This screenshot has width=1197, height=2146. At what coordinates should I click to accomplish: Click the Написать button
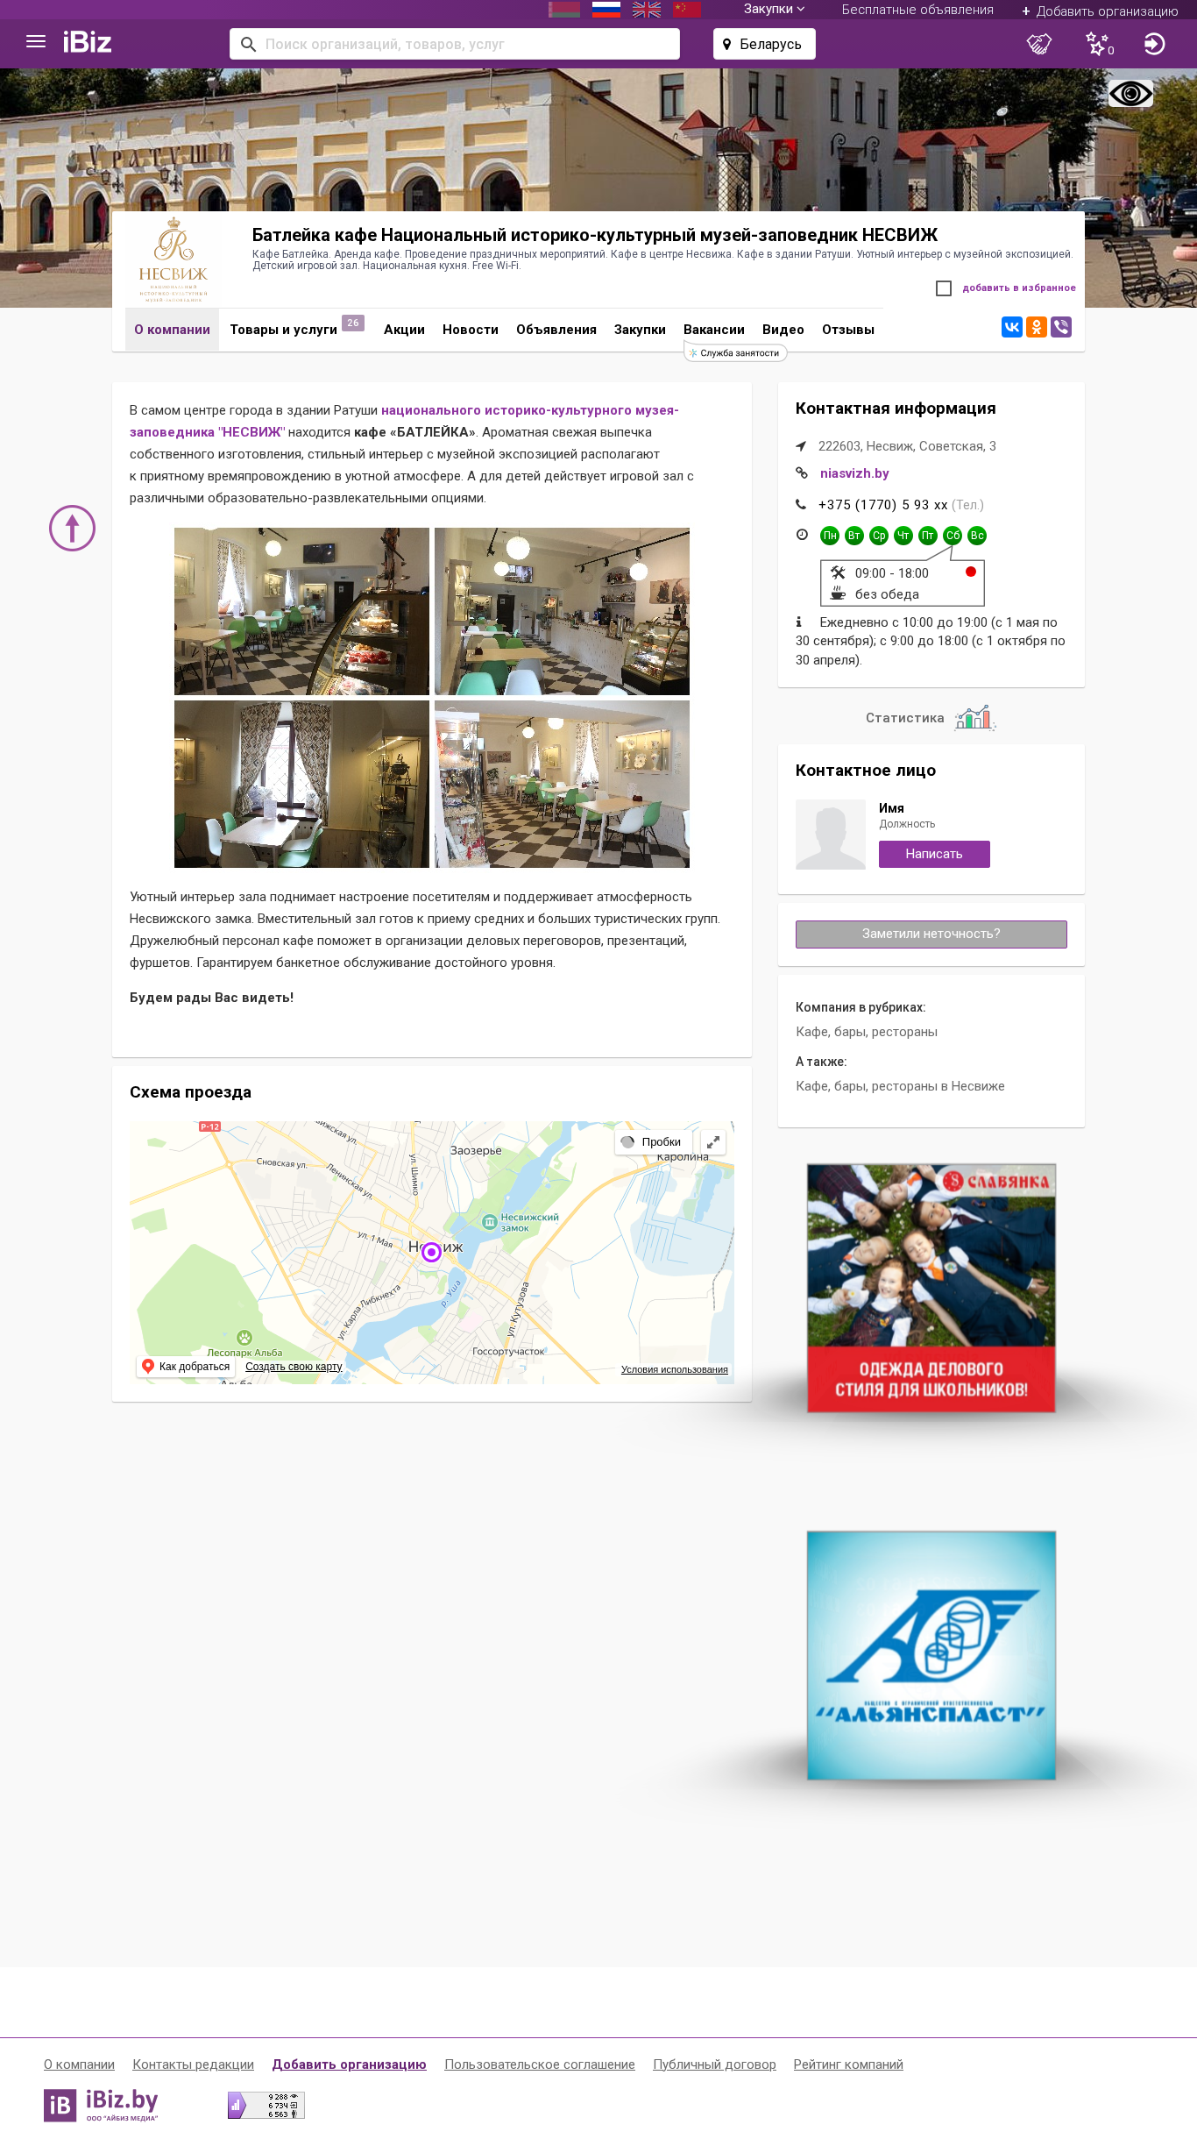tap(934, 854)
